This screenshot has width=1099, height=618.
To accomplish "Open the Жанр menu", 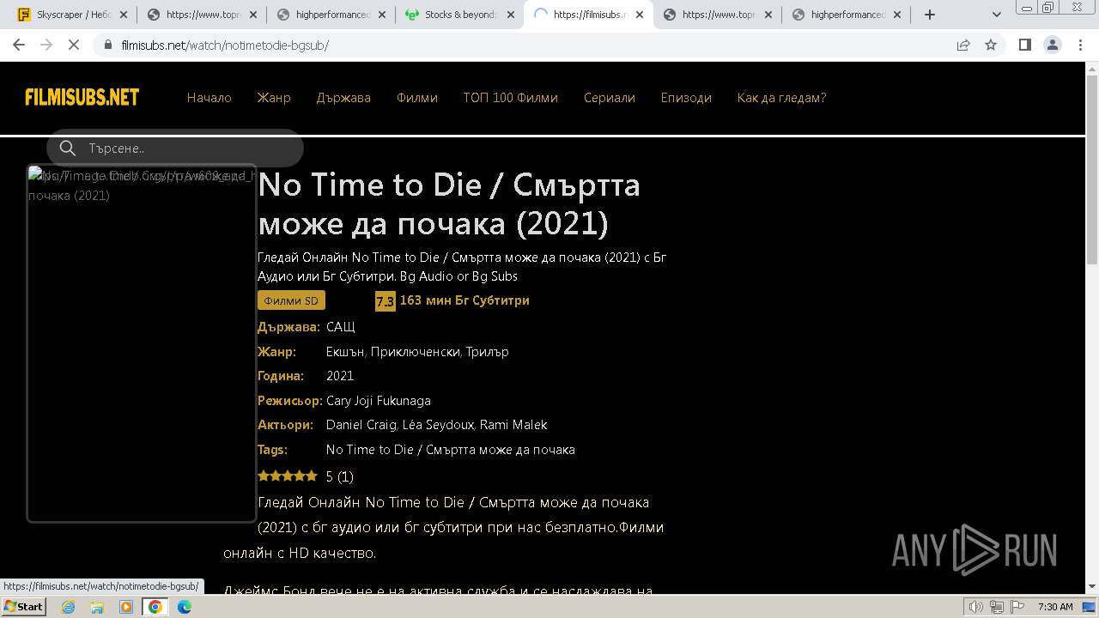I will click(x=274, y=98).
